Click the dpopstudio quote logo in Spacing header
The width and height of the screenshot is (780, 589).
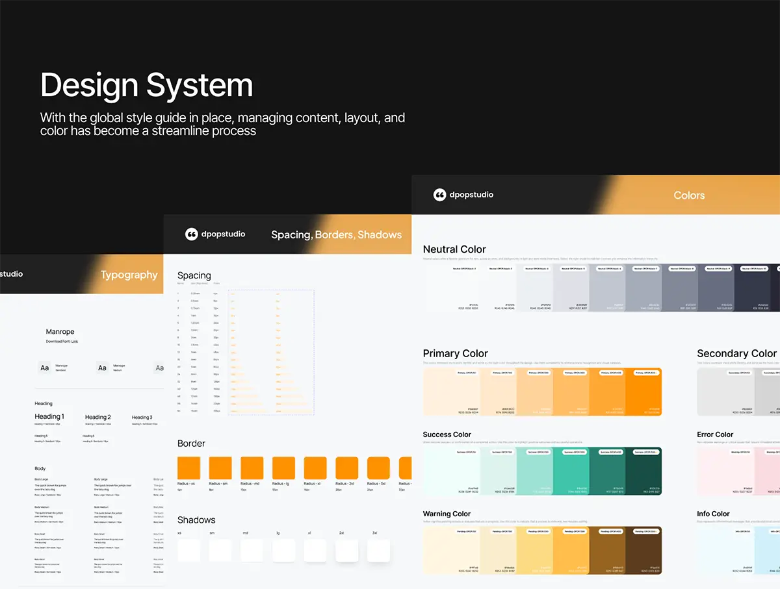(x=192, y=234)
